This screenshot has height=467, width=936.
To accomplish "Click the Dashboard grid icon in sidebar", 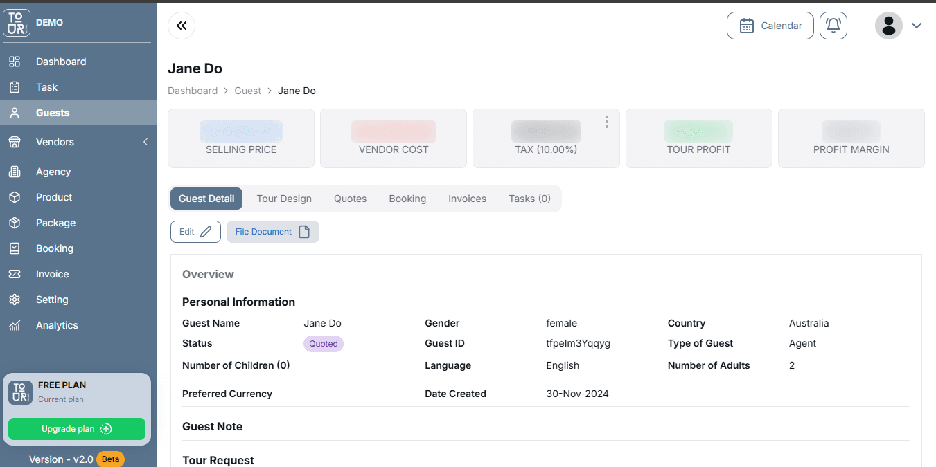I will pyautogui.click(x=15, y=62).
